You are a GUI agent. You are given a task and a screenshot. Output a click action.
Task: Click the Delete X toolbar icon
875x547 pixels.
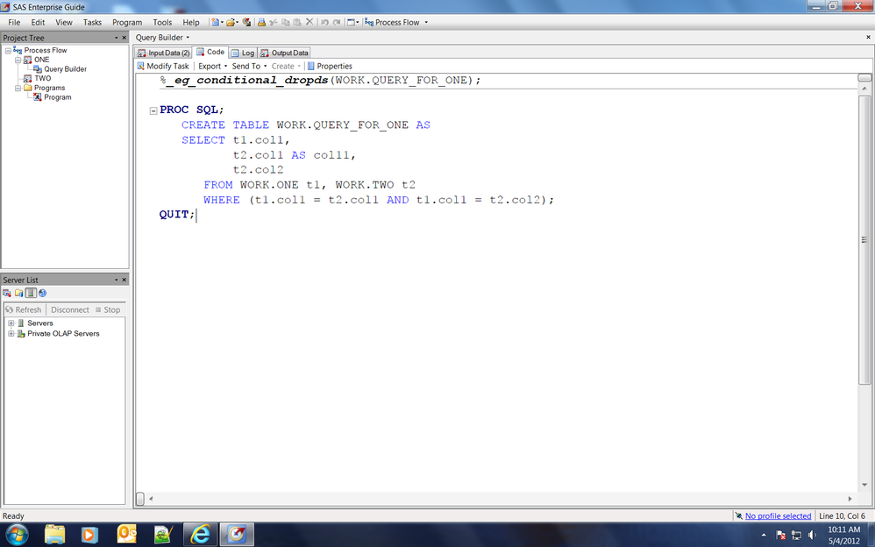coord(309,22)
